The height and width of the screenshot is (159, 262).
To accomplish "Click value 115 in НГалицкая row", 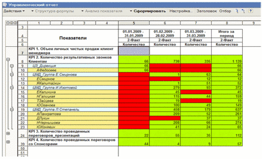I will click(x=165, y=96).
